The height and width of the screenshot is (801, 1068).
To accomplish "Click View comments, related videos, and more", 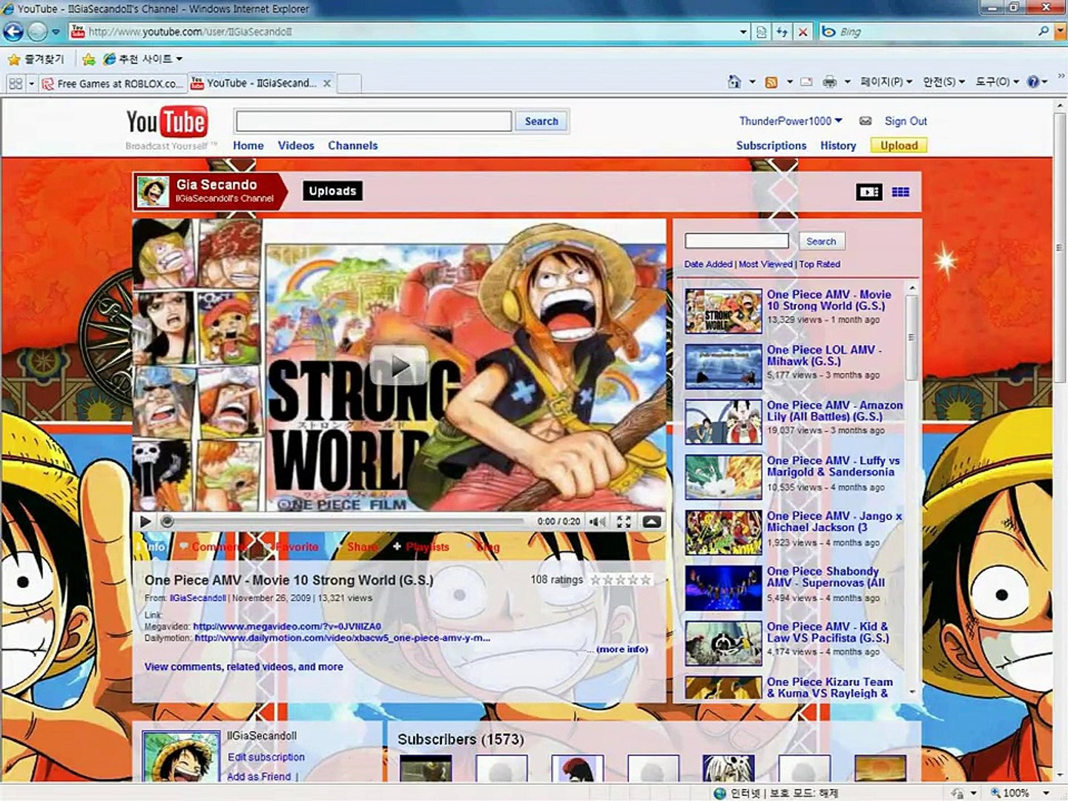I will pyautogui.click(x=243, y=667).
